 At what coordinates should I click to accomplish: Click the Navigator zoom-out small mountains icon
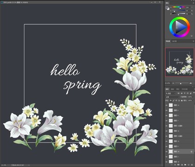point(173,83)
